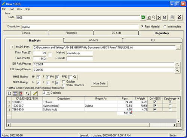Viewport: 187px width, 138px height.
Task: Click the green undo/refresh icon
Action: pyautogui.click(x=143, y=17)
